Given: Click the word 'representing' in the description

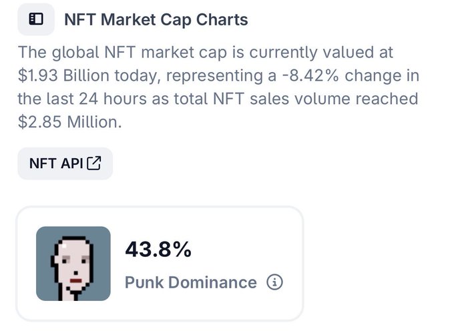Looking at the screenshot, I should pyautogui.click(x=214, y=76).
